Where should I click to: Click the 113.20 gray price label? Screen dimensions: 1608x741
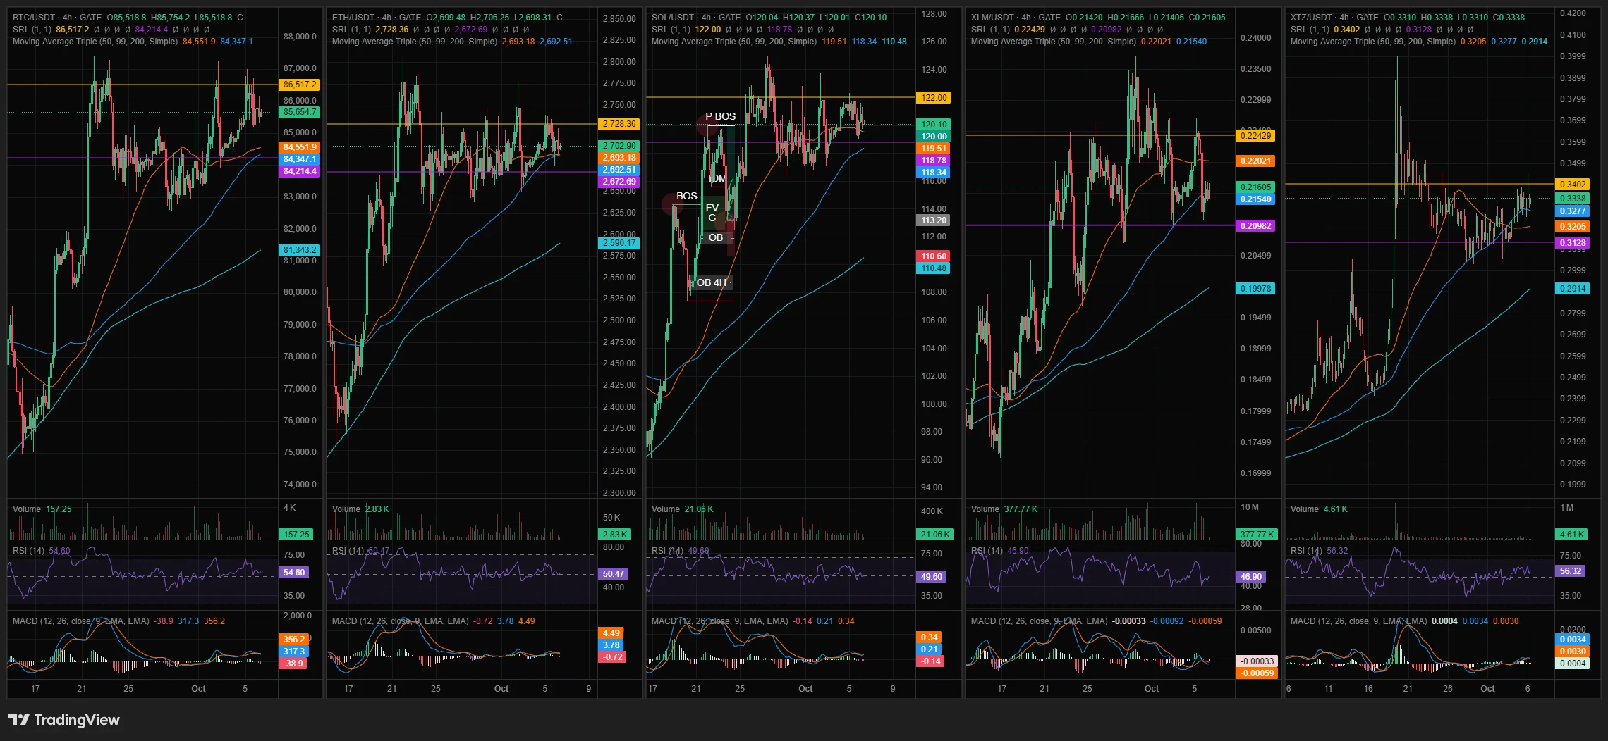coord(934,220)
